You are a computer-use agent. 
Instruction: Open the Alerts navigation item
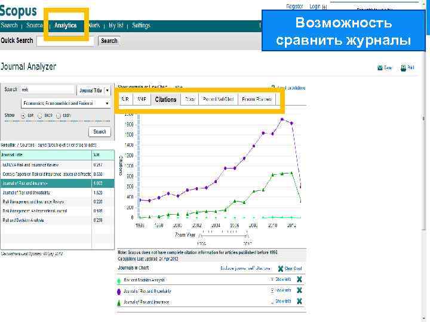94,26
